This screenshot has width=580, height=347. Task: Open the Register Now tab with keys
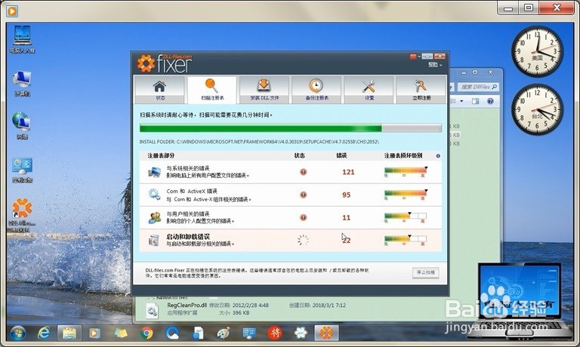click(421, 90)
